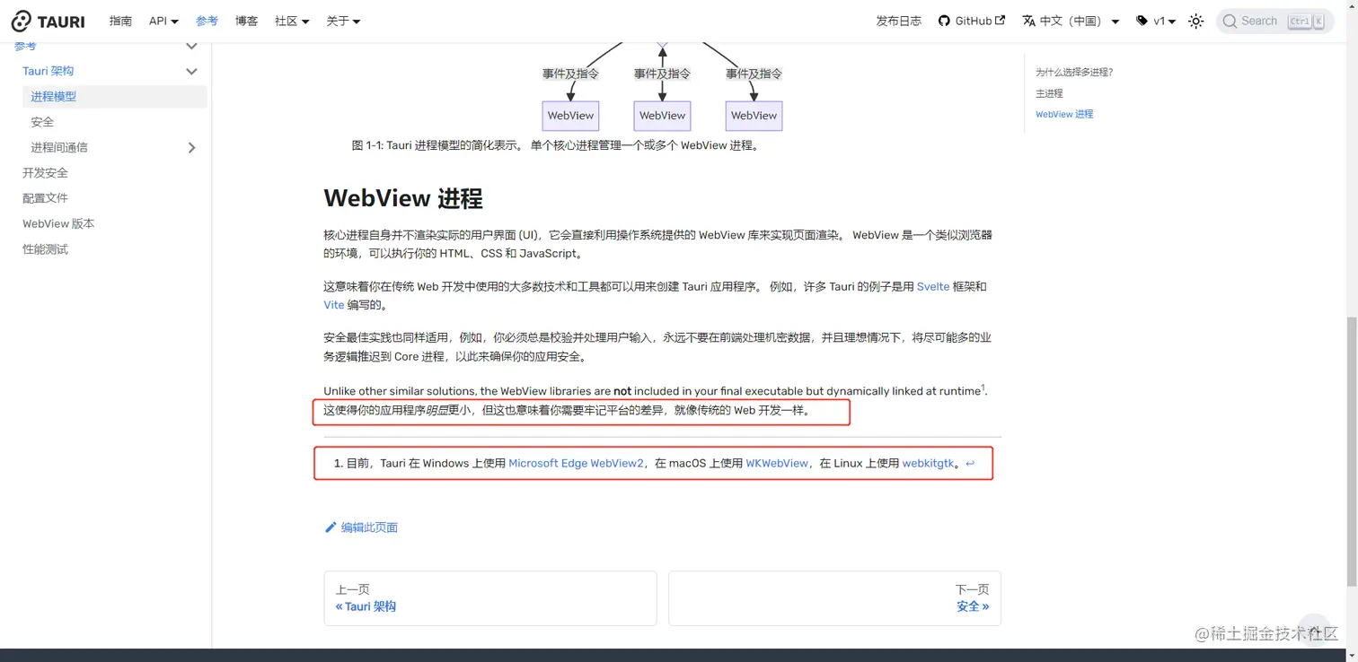
Task: Click the pencil icon beside 编辑此页面
Action: coord(331,527)
